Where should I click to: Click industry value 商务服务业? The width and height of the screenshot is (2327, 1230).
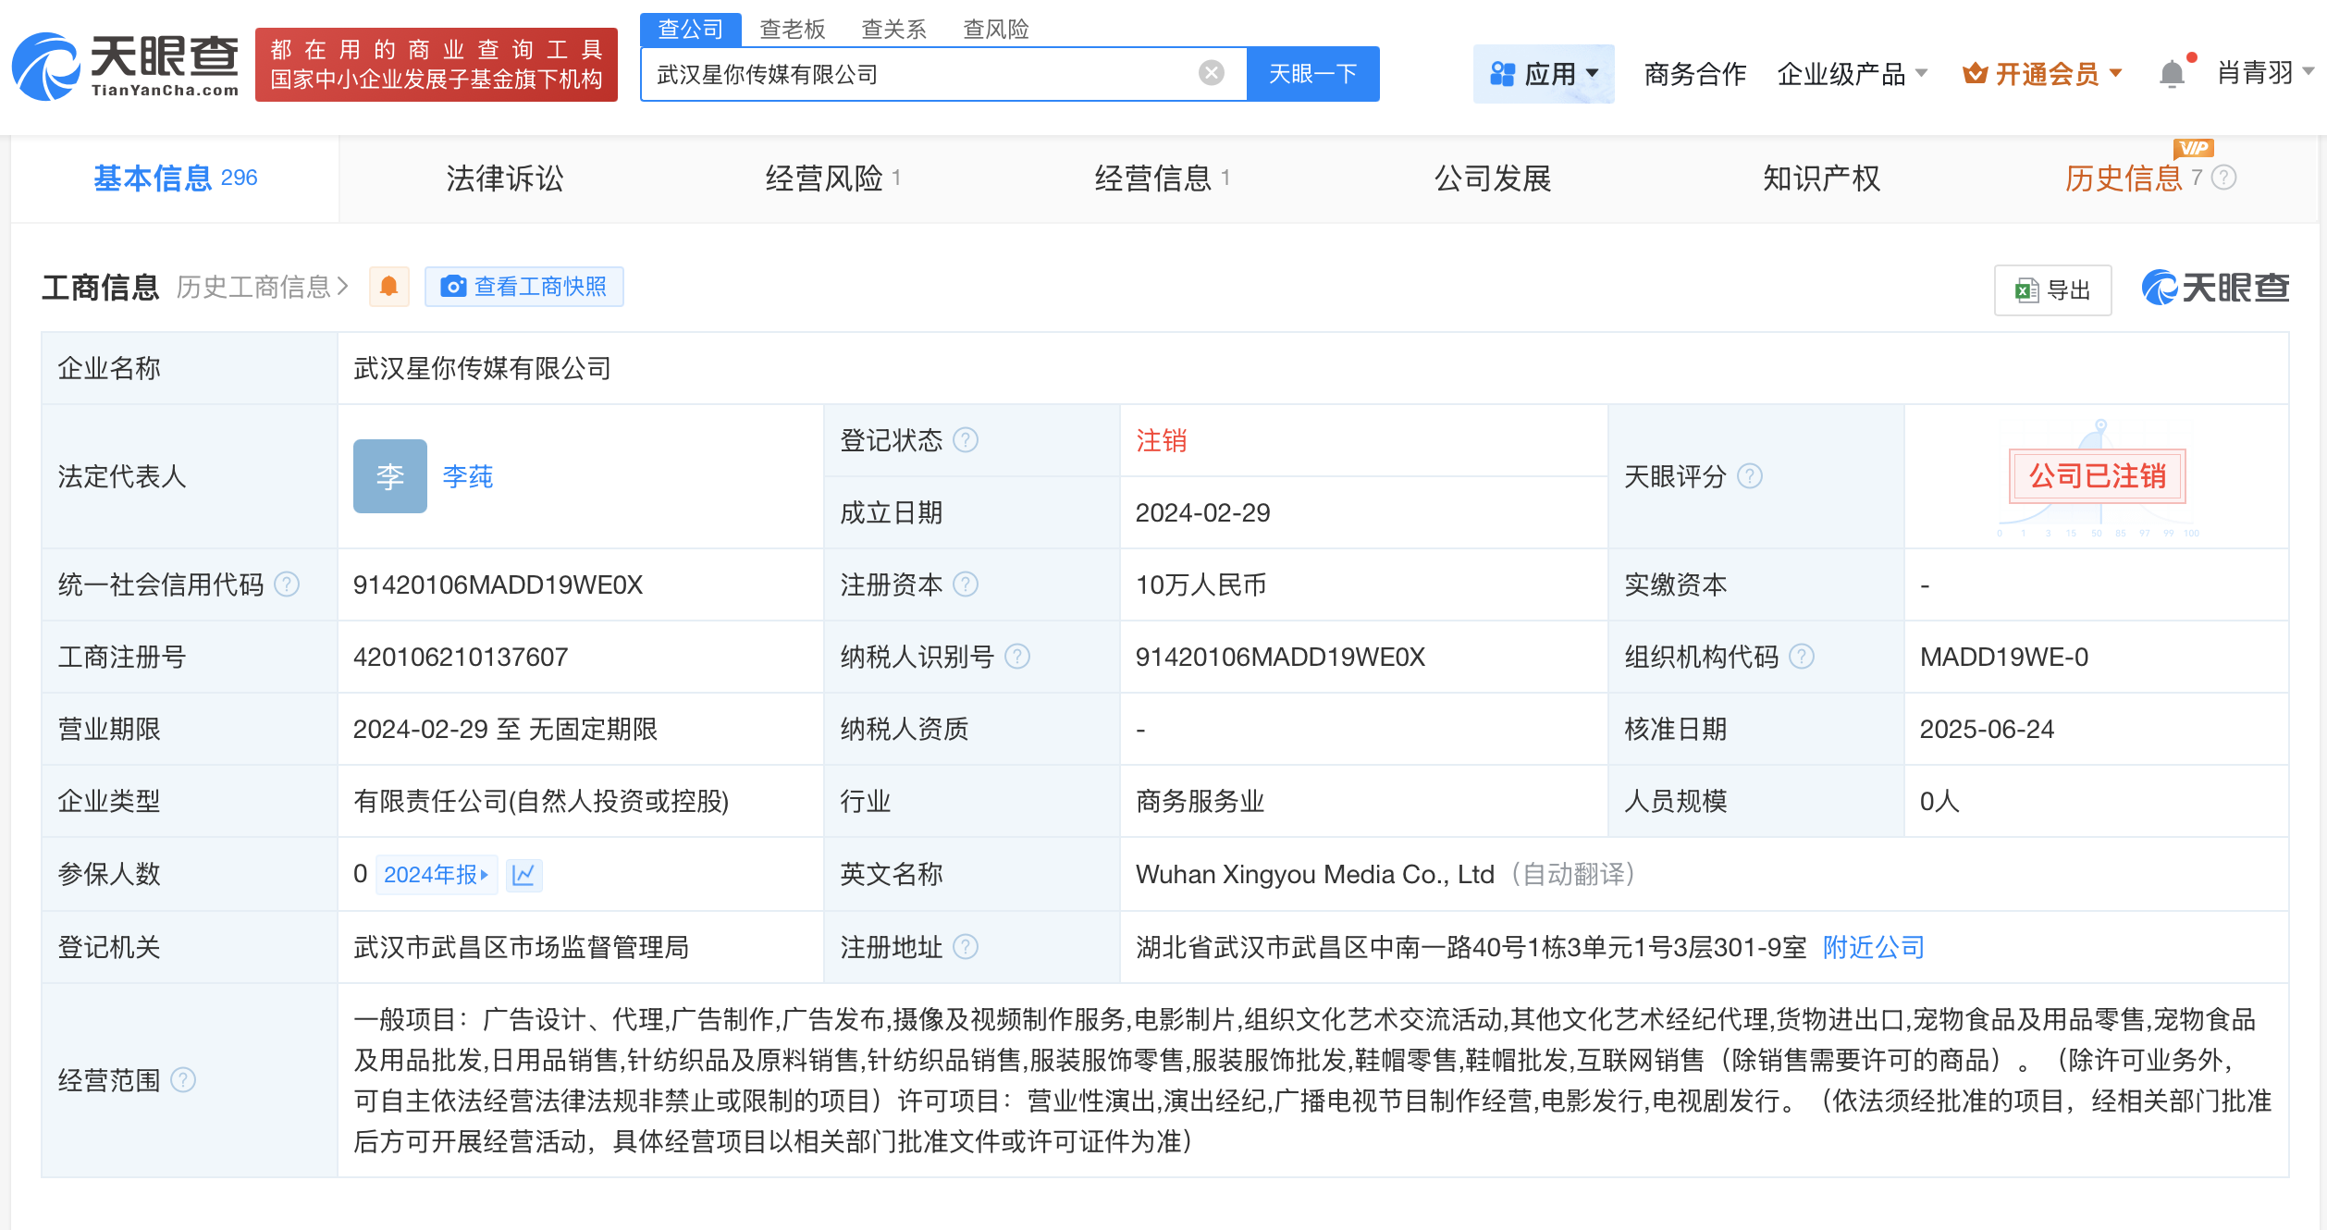point(1200,801)
